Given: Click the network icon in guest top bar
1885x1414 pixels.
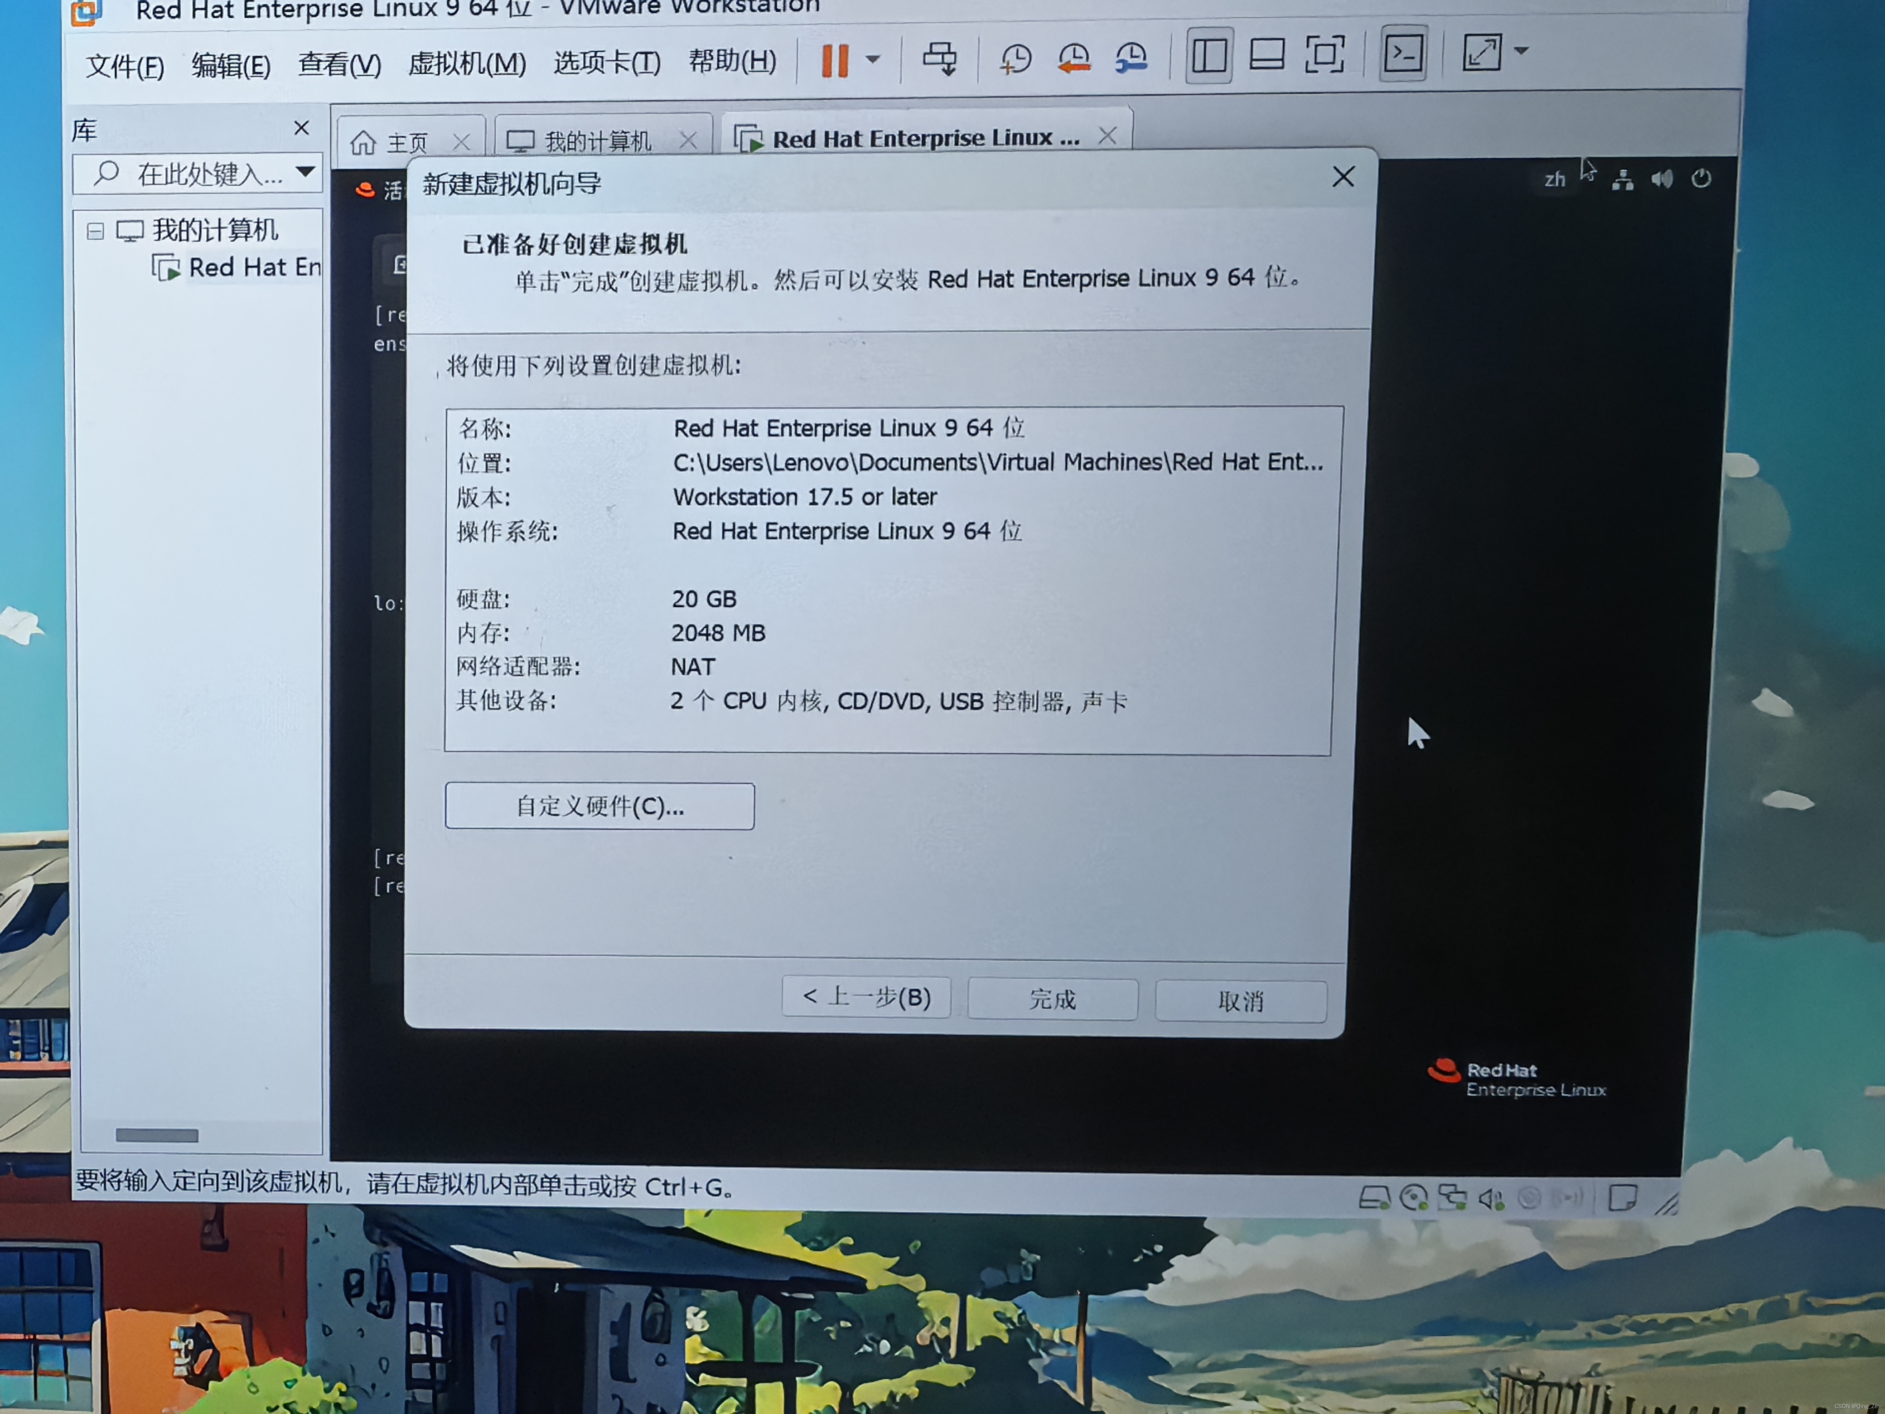Looking at the screenshot, I should tap(1623, 180).
